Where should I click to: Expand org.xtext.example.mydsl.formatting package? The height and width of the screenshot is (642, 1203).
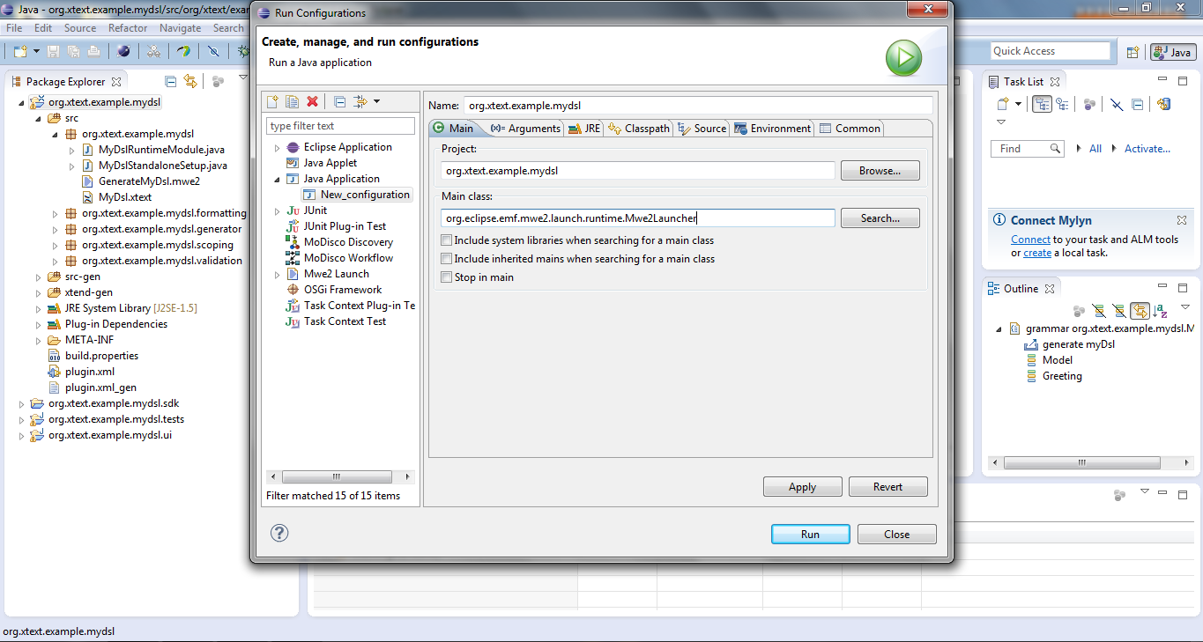click(x=55, y=213)
